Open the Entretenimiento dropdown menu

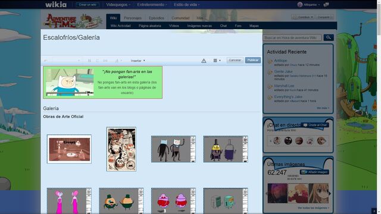152,5
